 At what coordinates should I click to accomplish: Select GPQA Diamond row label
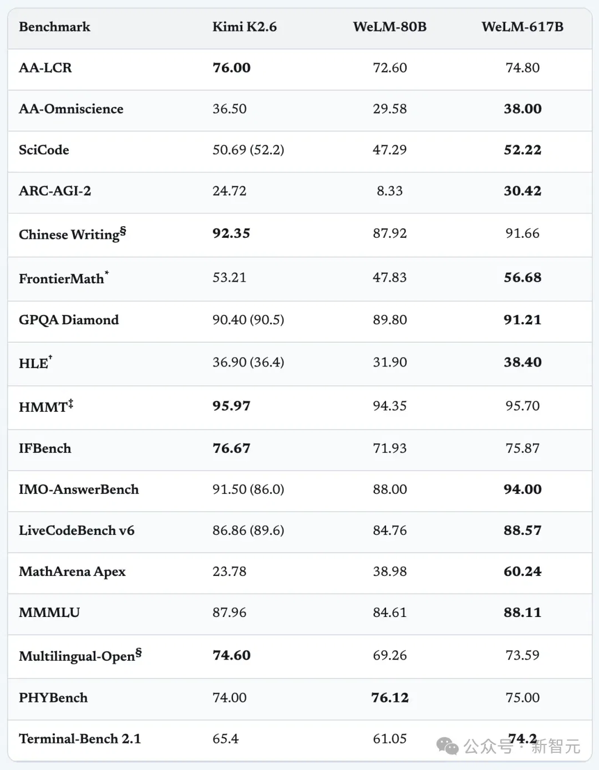point(69,320)
